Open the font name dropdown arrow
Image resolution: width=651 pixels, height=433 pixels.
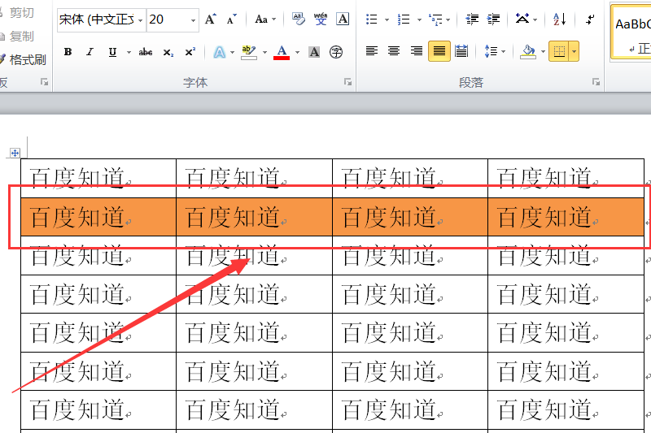click(140, 19)
